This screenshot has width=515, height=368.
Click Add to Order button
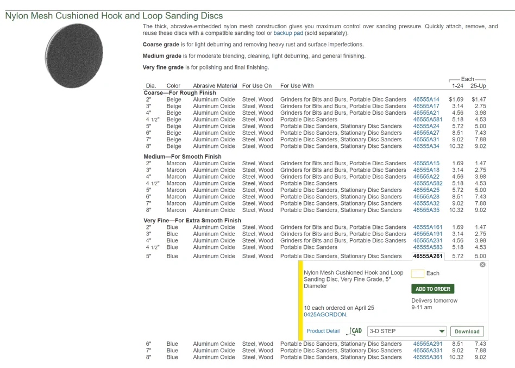pos(433,289)
